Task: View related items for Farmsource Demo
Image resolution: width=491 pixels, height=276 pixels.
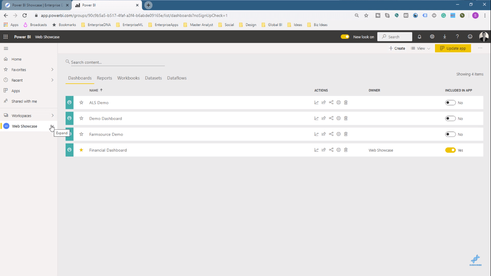Action: [x=331, y=134]
